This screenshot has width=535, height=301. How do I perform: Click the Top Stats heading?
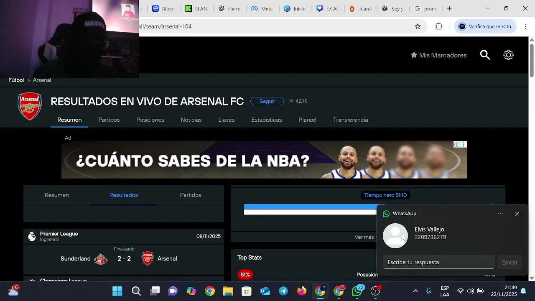click(250, 258)
